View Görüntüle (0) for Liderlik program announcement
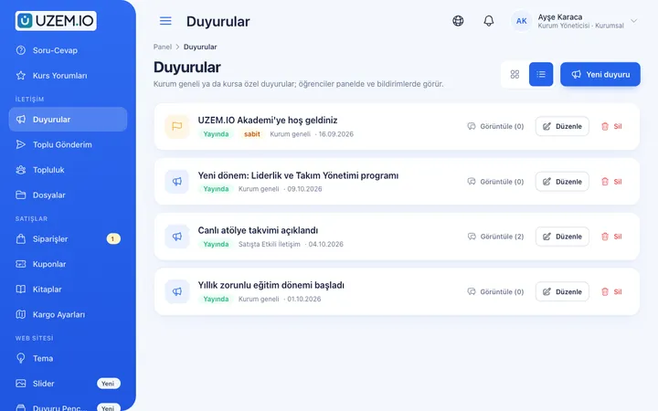This screenshot has width=658, height=411. (x=495, y=182)
